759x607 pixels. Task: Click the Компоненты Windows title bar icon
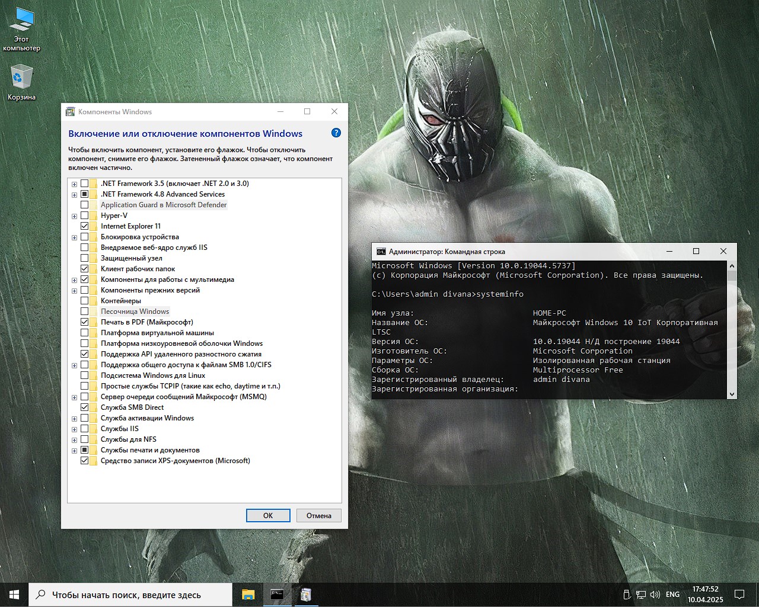pos(71,111)
